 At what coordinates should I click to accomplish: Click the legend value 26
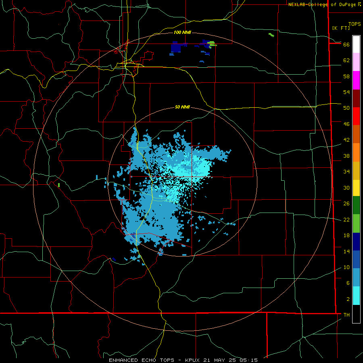click(x=346, y=204)
